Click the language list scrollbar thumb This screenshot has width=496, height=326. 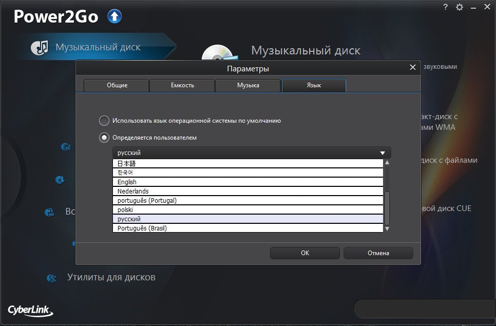coord(387,208)
